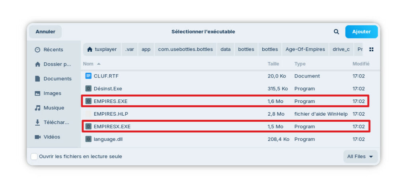Enable Ouvrir les fichiers en lecture seule
Image resolution: width=407 pixels, height=196 pixels.
point(35,157)
